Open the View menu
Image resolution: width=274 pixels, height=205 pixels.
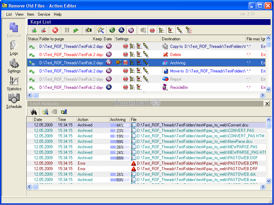[19, 14]
